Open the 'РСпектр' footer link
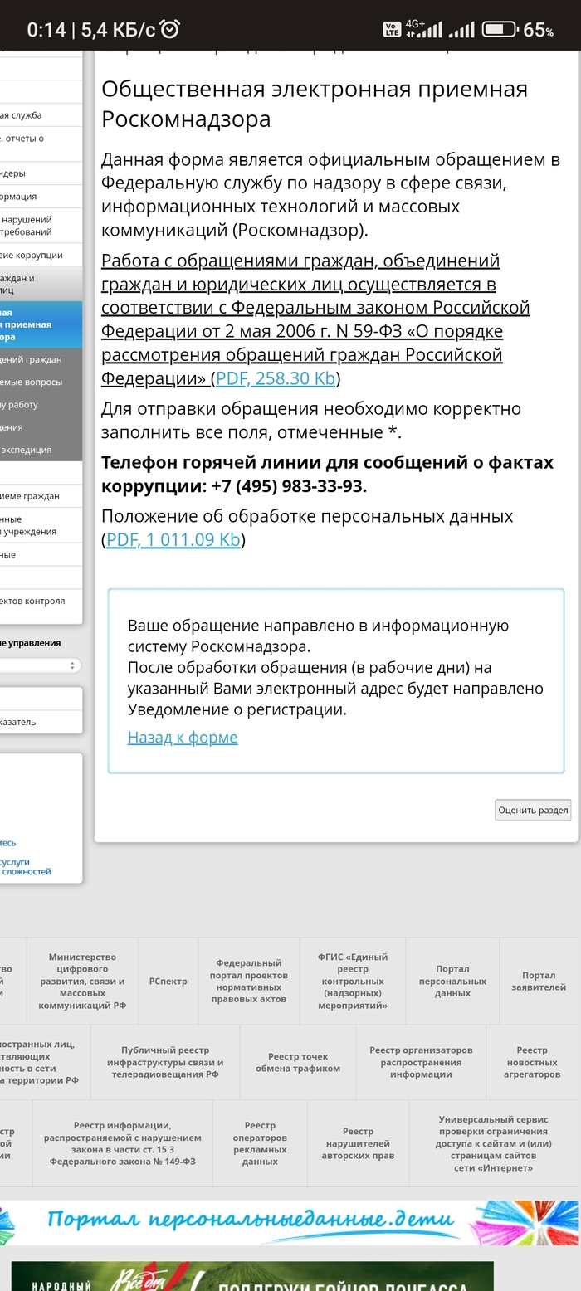The image size is (581, 1291). 168,981
